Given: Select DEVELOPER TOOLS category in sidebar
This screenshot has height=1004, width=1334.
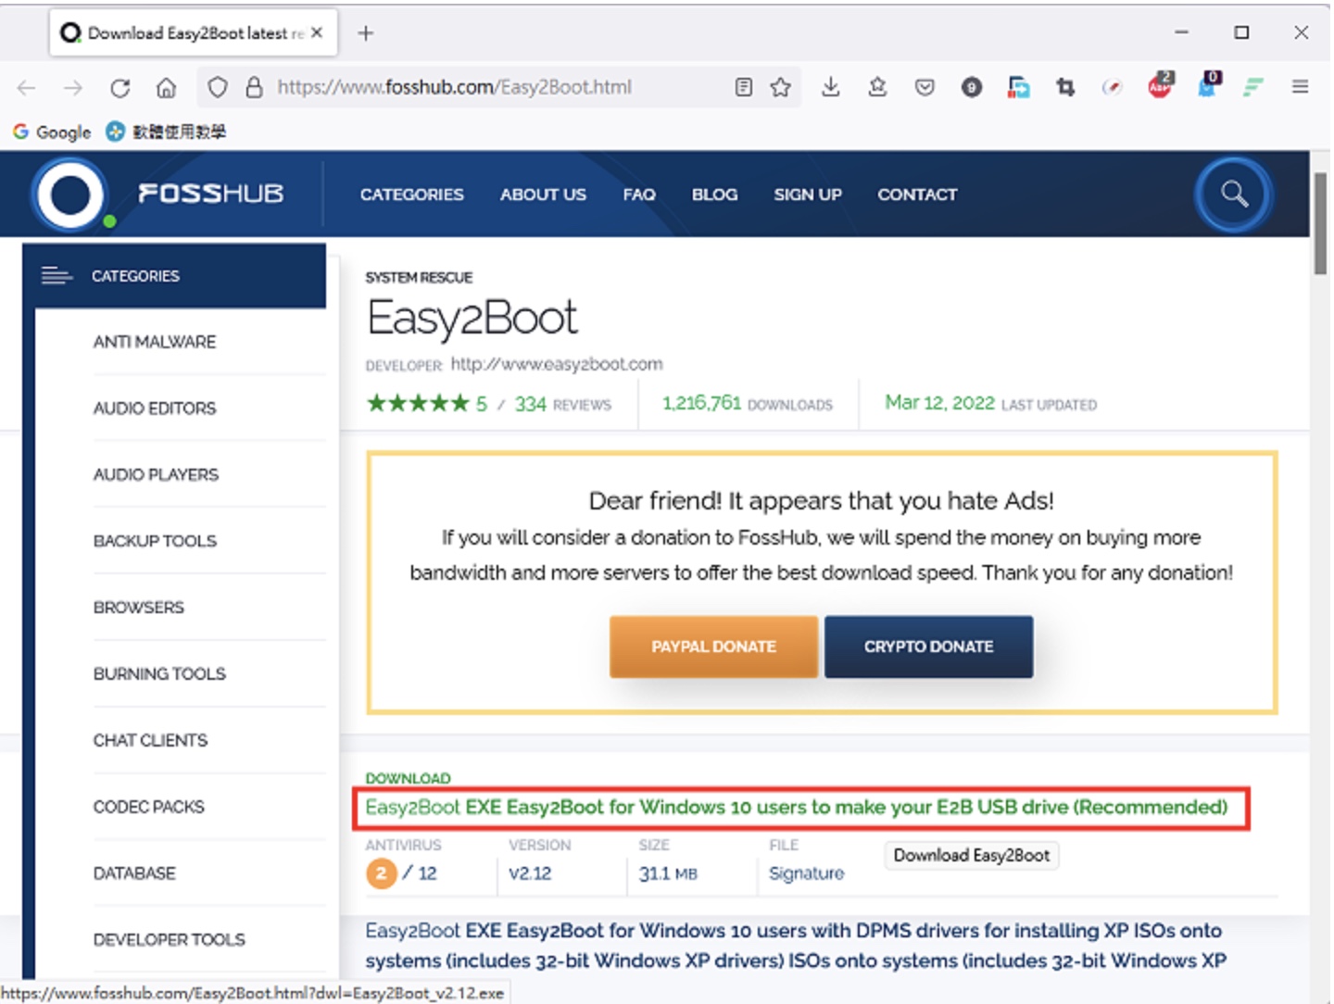Looking at the screenshot, I should pos(170,939).
